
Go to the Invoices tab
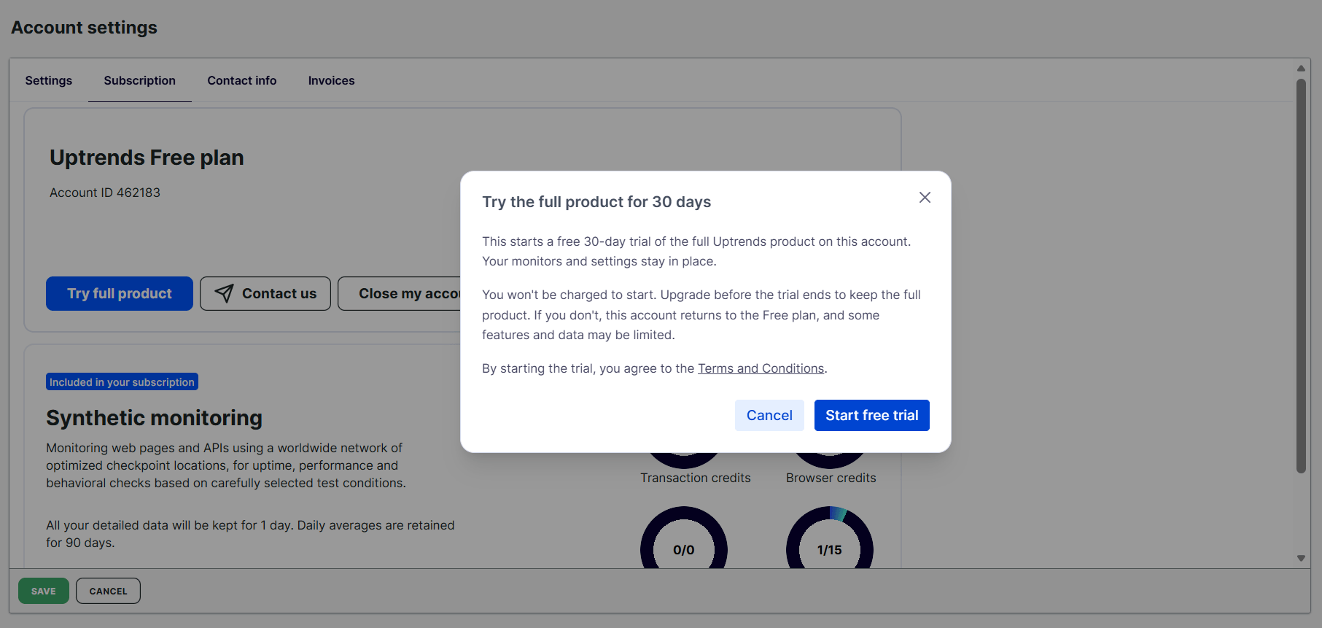(x=332, y=80)
